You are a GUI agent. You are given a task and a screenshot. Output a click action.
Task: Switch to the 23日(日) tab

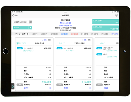[75, 34]
